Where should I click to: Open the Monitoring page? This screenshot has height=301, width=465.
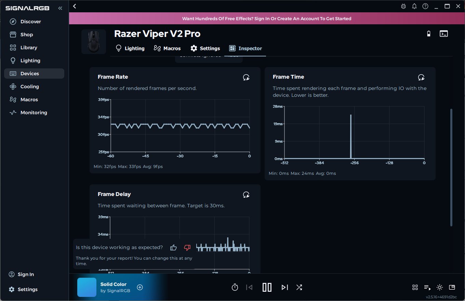(34, 113)
